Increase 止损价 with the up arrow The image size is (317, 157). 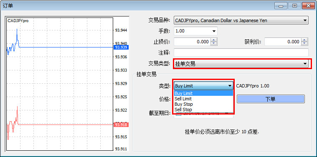coord(214,40)
